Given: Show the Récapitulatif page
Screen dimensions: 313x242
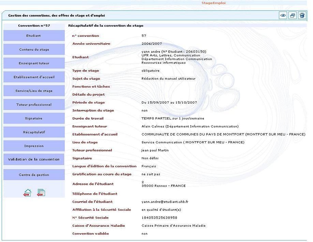Looking at the screenshot, I should pyautogui.click(x=34, y=132).
